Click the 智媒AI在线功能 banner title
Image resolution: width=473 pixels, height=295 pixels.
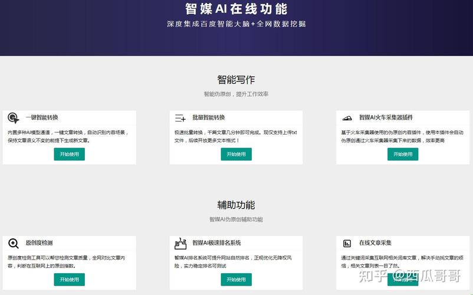coord(236,9)
